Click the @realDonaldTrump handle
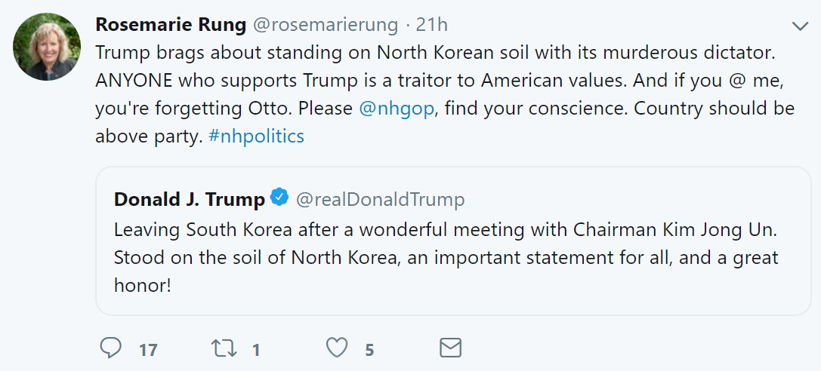Screen dimensions: 821x371 [380, 199]
